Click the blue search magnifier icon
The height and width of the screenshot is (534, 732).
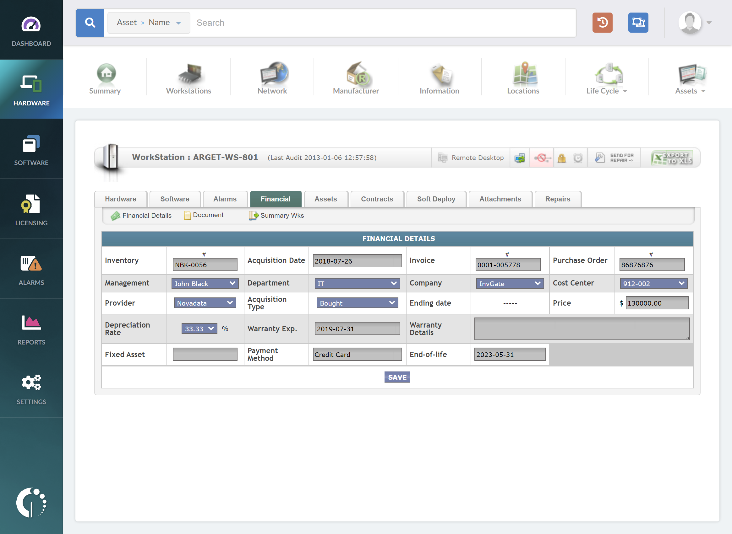(90, 23)
